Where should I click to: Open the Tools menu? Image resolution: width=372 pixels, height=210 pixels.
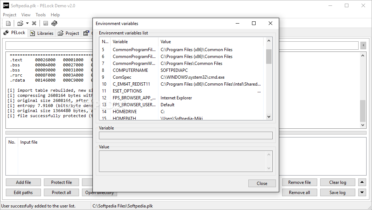click(x=41, y=15)
